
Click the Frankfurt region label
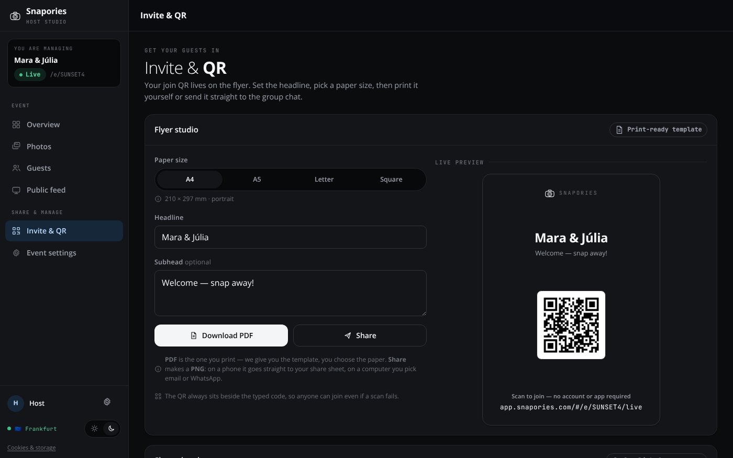click(x=41, y=429)
